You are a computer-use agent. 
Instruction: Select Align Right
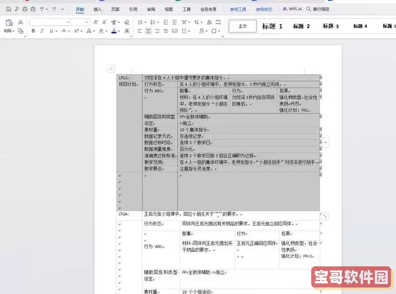tap(157, 31)
